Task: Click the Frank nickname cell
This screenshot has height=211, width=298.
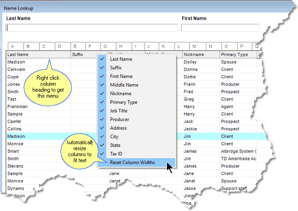Action: (x=201, y=84)
